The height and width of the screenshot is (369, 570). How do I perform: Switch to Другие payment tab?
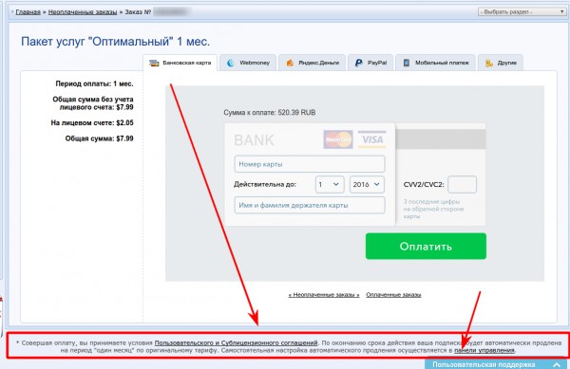[501, 63]
